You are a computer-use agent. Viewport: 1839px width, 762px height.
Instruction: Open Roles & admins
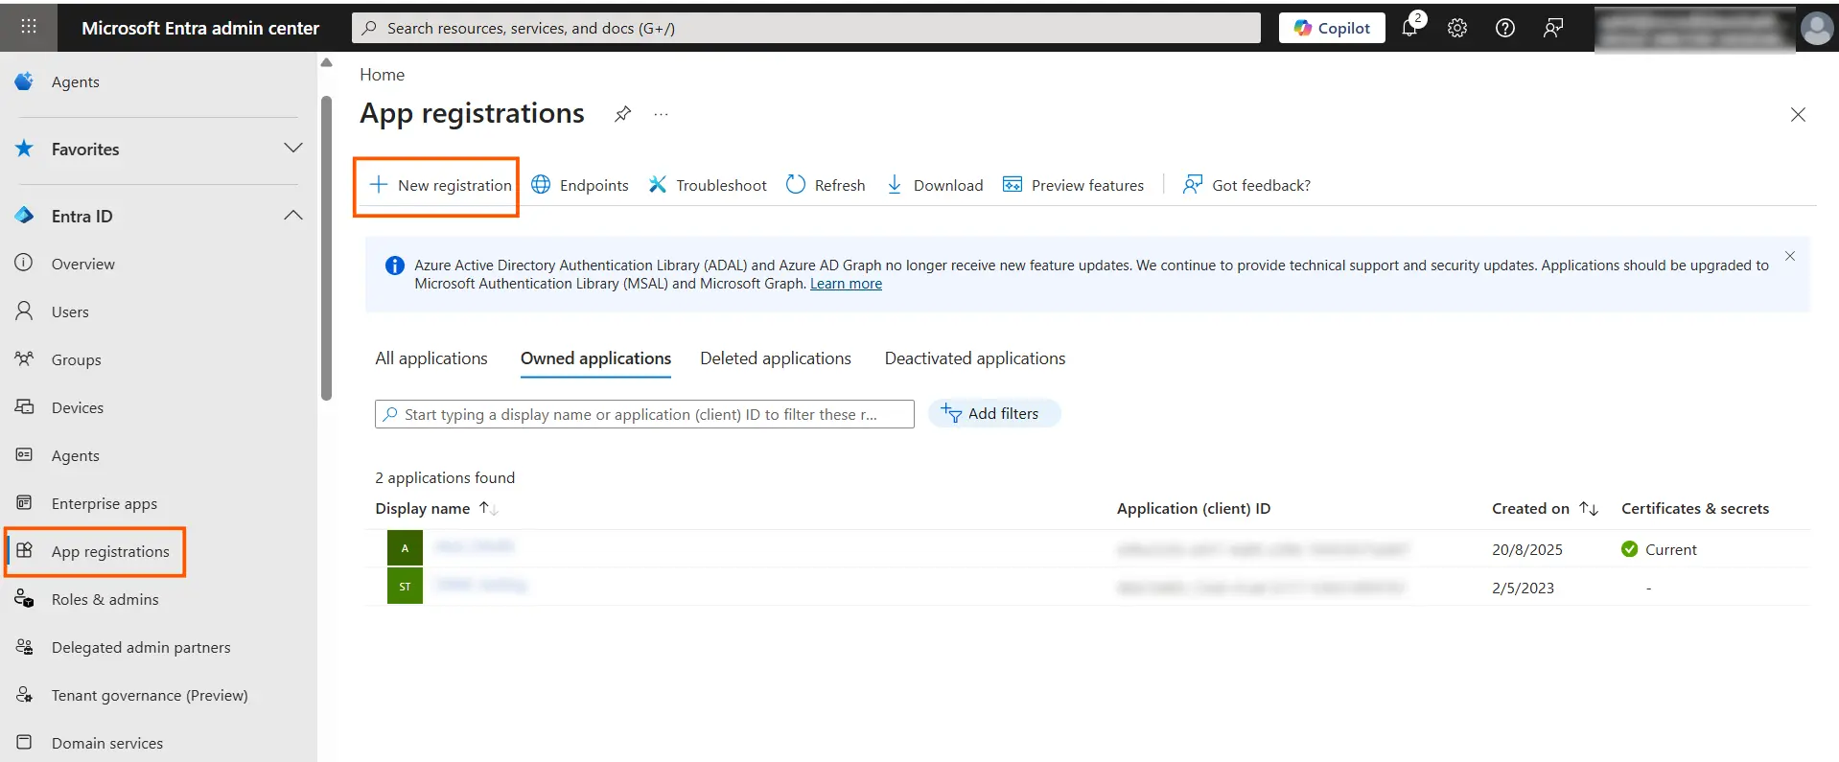(105, 599)
